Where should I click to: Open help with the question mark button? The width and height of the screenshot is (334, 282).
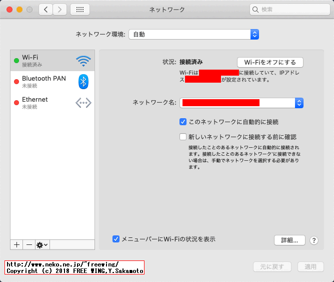pos(314,240)
